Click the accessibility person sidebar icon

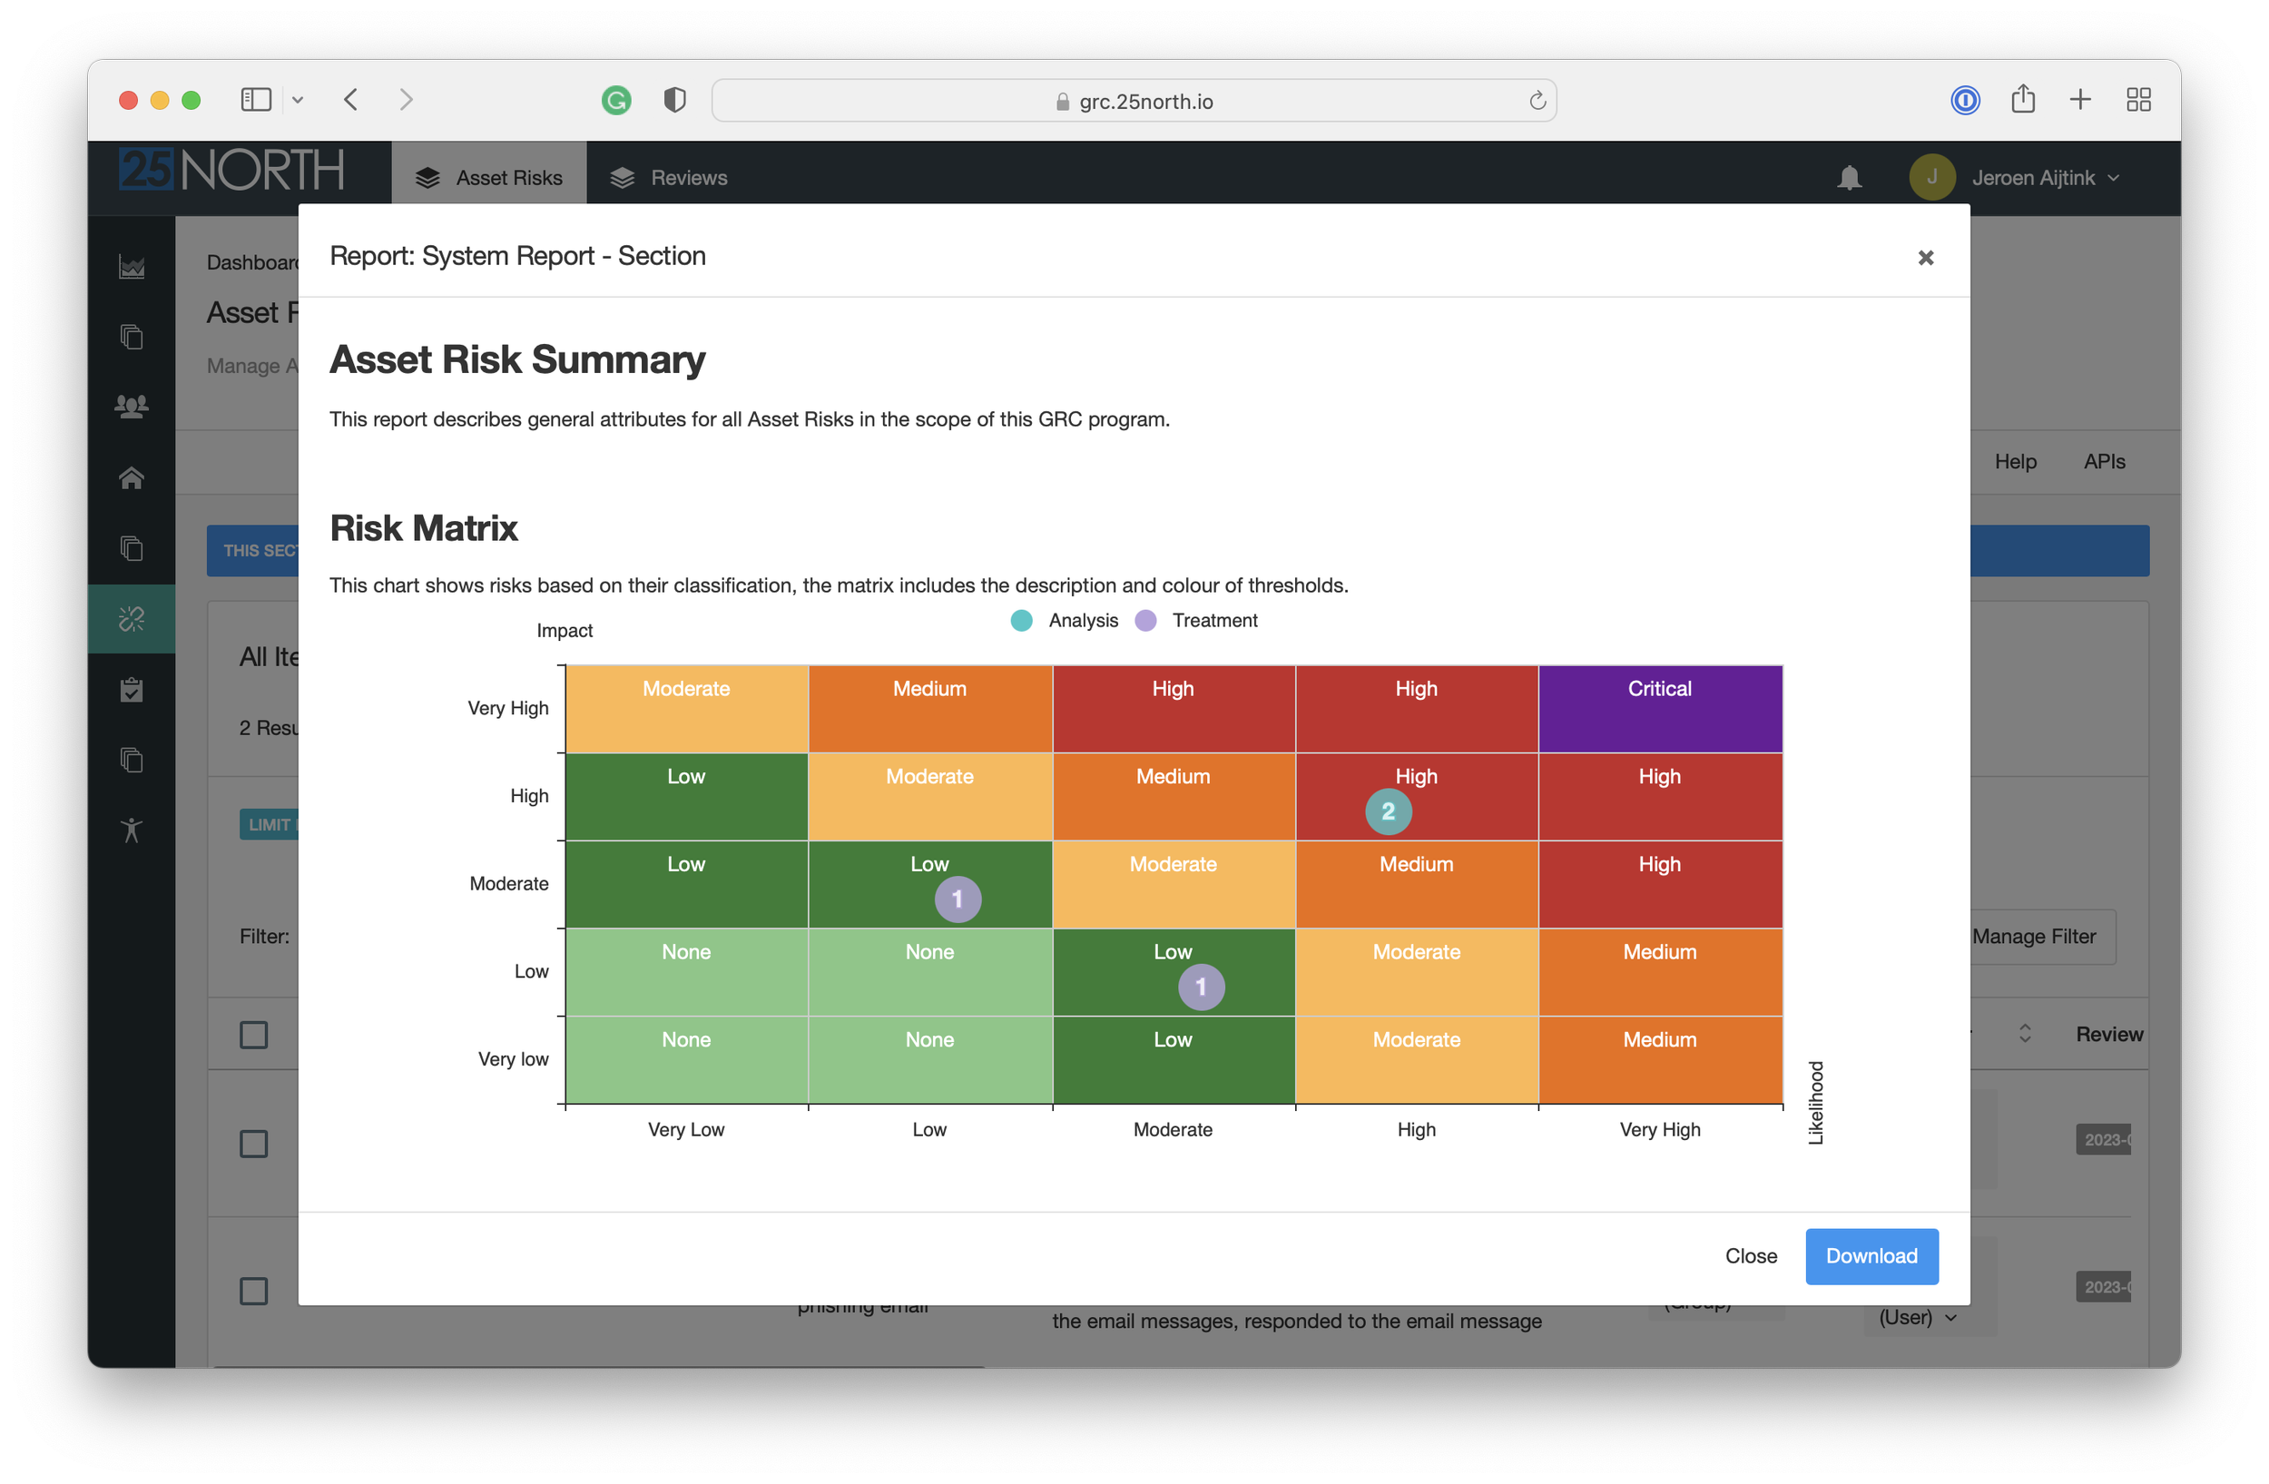[x=132, y=830]
